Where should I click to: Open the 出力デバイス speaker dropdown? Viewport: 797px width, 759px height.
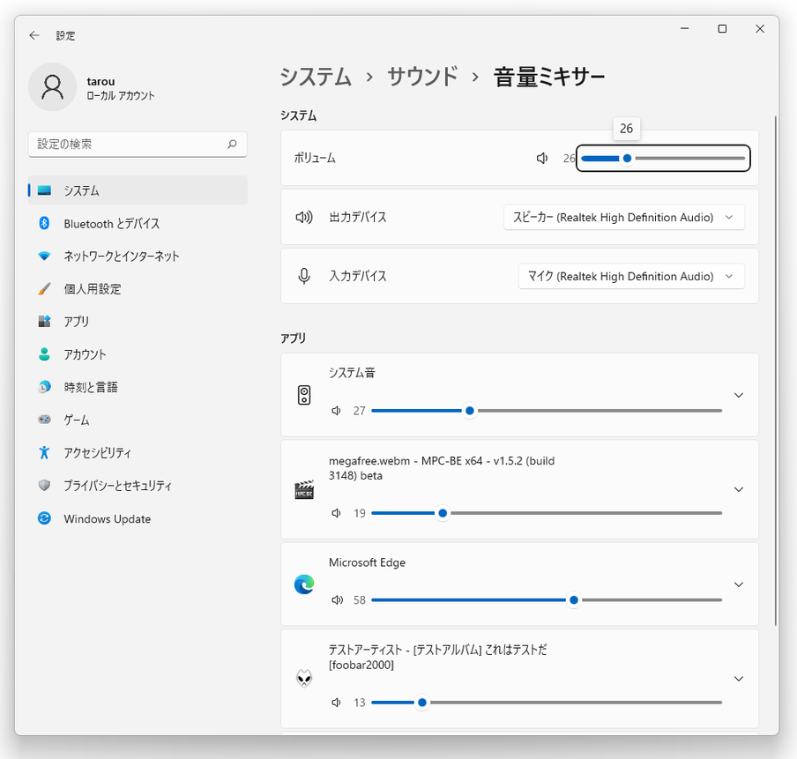click(624, 218)
